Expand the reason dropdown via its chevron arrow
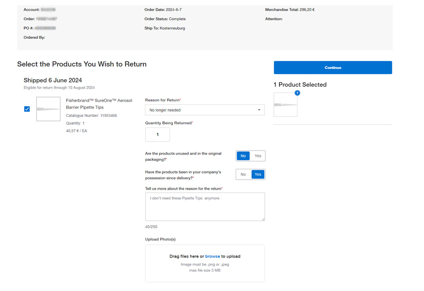Viewport: 424px width, 291px height. click(260, 109)
